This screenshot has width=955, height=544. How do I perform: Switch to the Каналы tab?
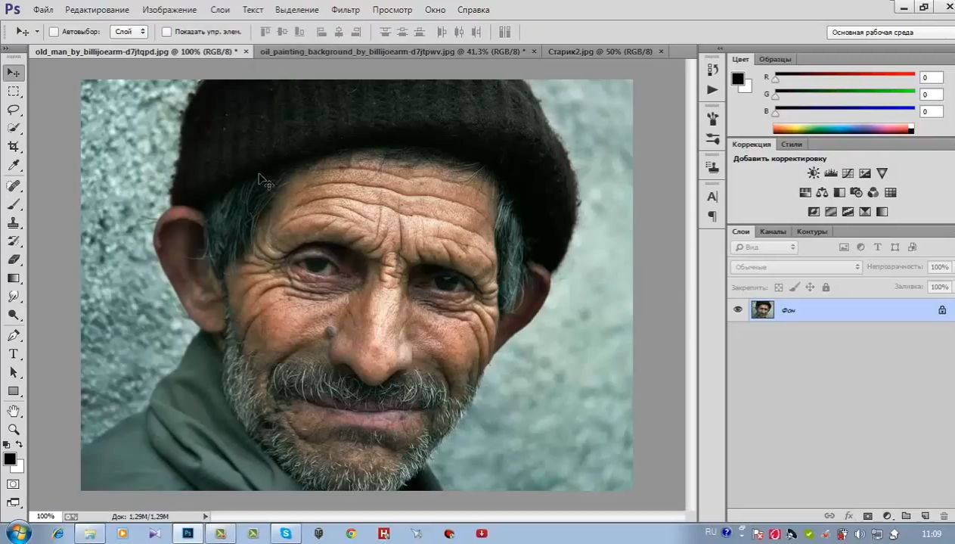tap(773, 232)
